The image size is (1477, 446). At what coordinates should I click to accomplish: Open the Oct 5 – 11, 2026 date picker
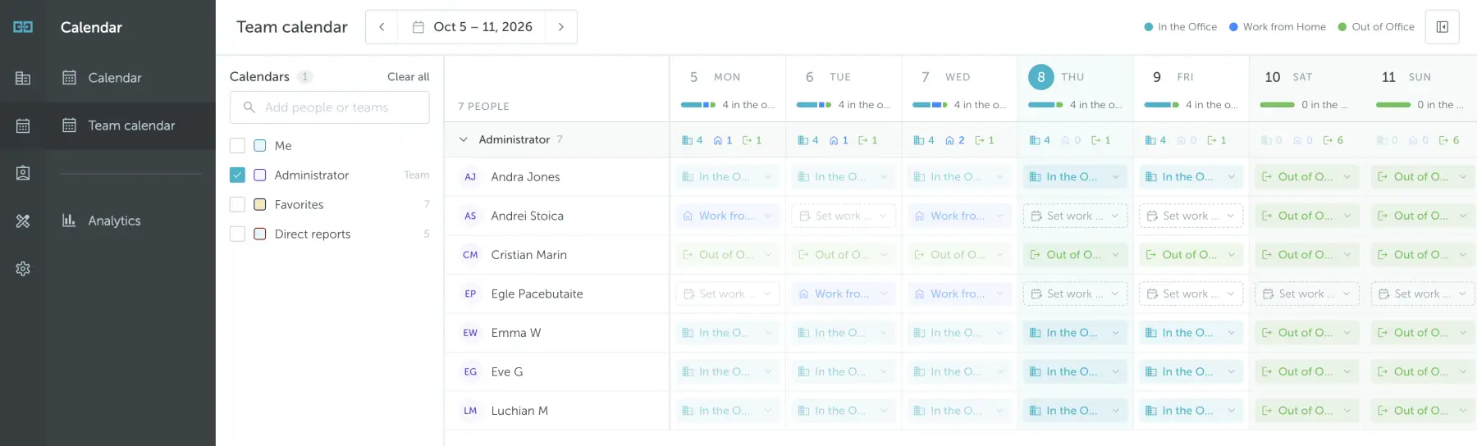pos(472,27)
